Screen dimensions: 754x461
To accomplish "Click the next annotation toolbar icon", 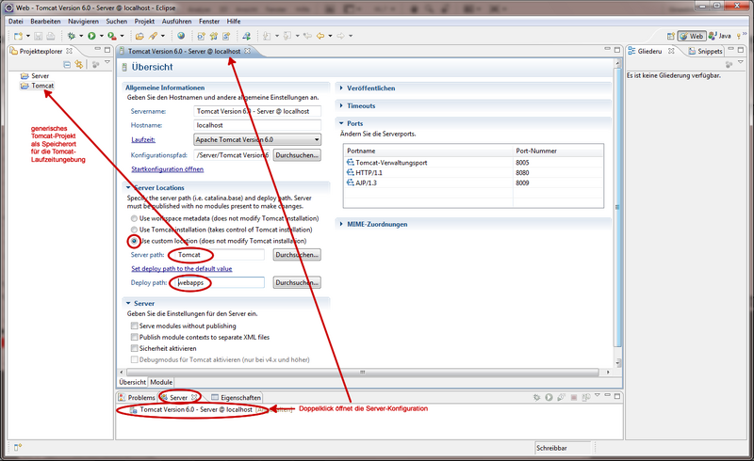I will point(267,36).
